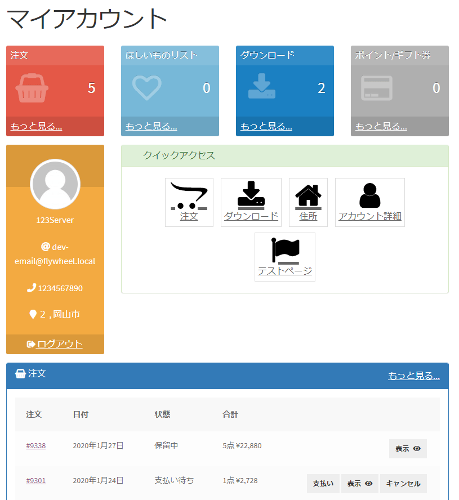This screenshot has width=459, height=500.
Task: Click キャンセル button for order #9301
Action: point(403,484)
